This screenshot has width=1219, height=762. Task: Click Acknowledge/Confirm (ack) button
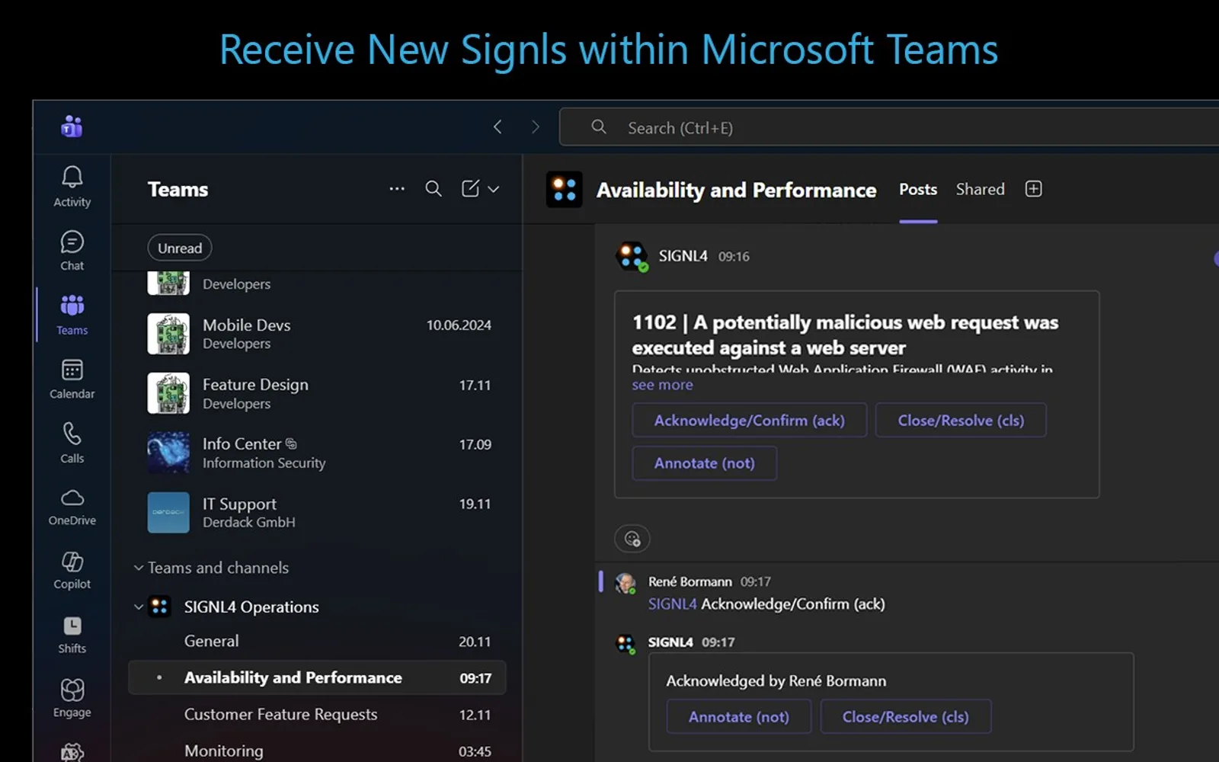750,421
